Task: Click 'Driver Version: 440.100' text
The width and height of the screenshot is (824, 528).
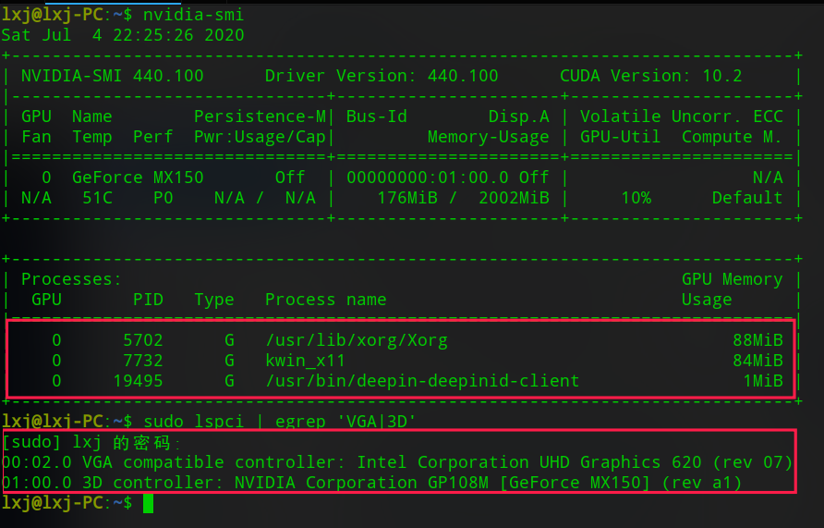Action: 382,76
